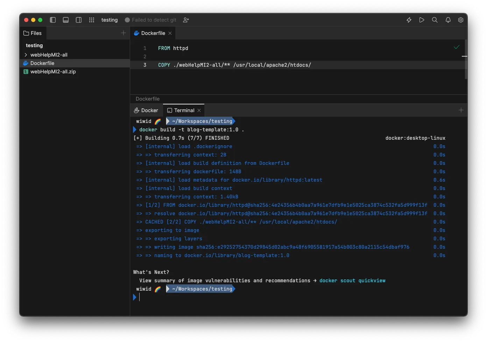This screenshot has width=487, height=342.
Task: Open notifications bell icon
Action: tap(448, 20)
